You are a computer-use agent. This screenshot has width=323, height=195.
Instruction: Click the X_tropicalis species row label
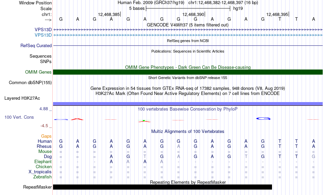pos(40,172)
